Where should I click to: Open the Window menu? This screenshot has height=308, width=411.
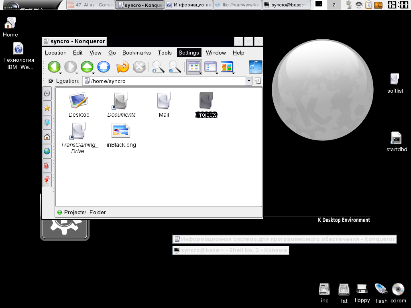[x=216, y=53]
